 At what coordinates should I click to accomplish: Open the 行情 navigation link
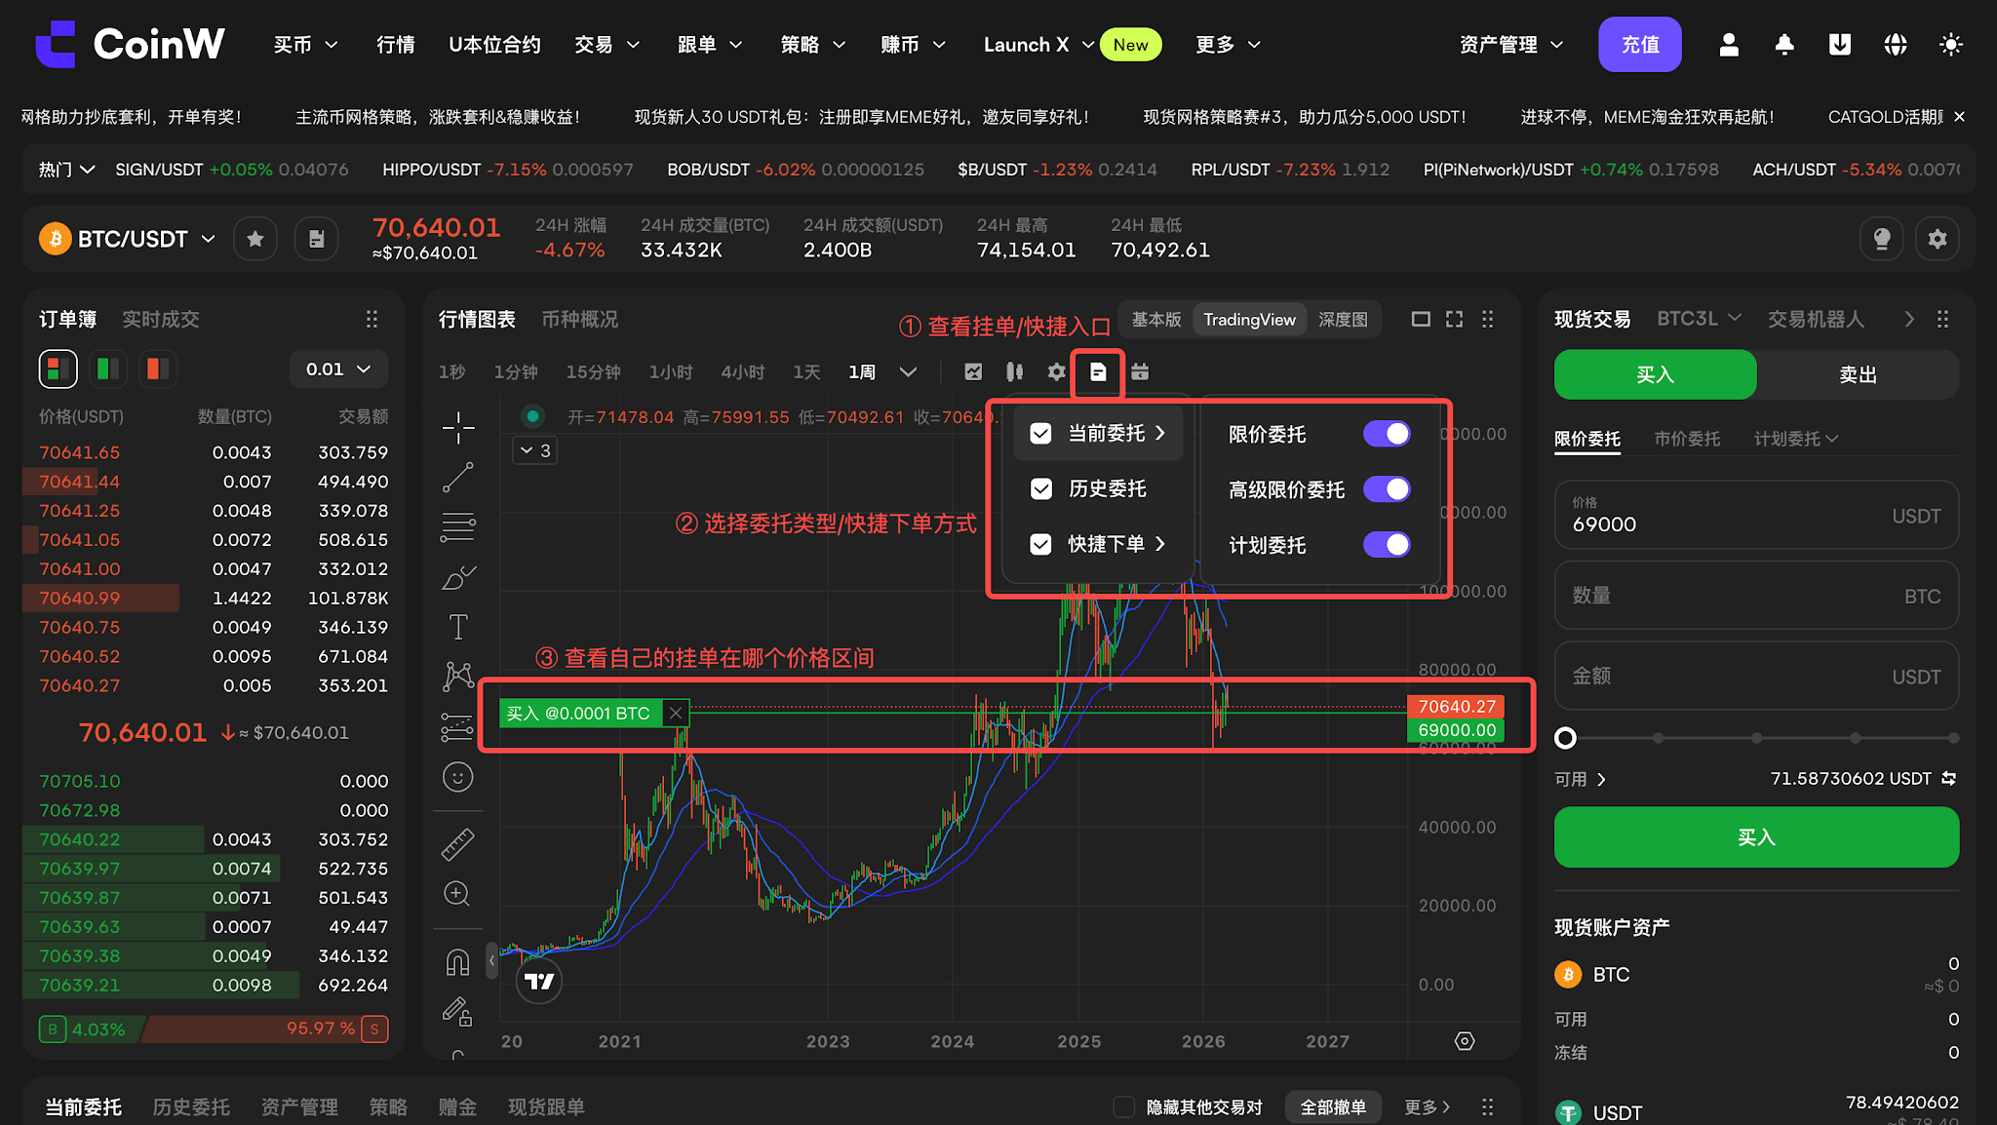pos(396,45)
